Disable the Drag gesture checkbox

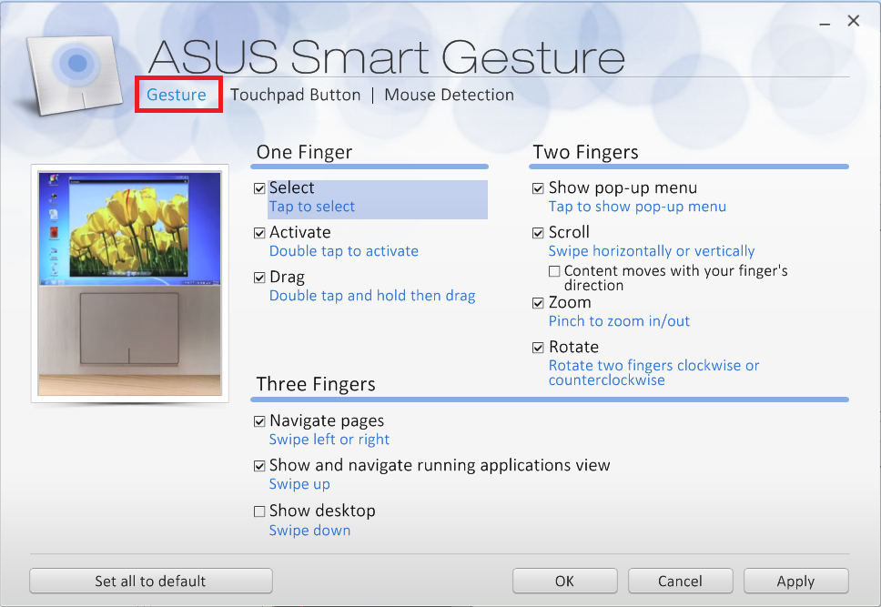(x=259, y=278)
